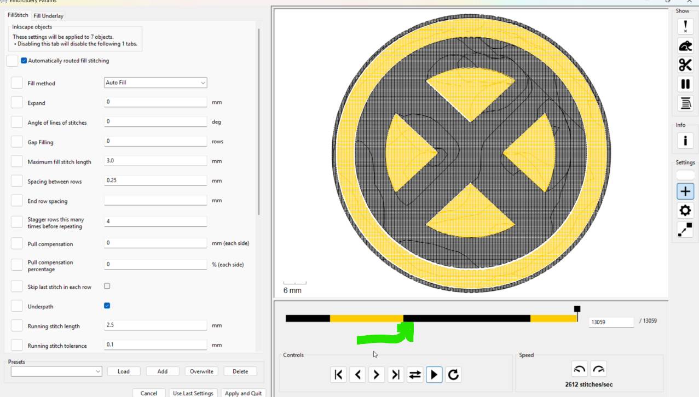Open the Fill method Auto Fill dropdown
Image resolution: width=699 pixels, height=397 pixels.
155,83
